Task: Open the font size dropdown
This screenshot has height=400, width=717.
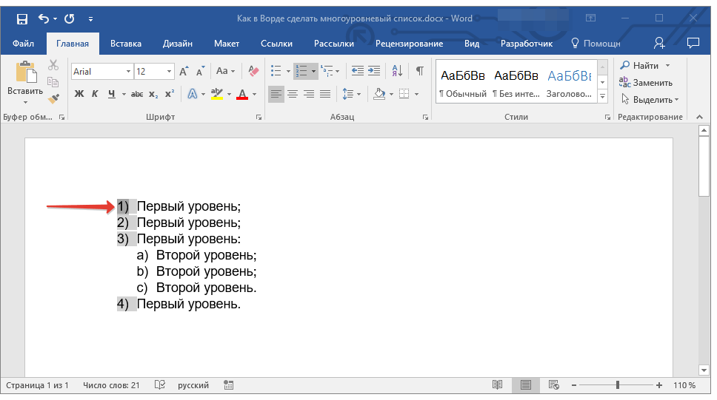Action: 170,72
